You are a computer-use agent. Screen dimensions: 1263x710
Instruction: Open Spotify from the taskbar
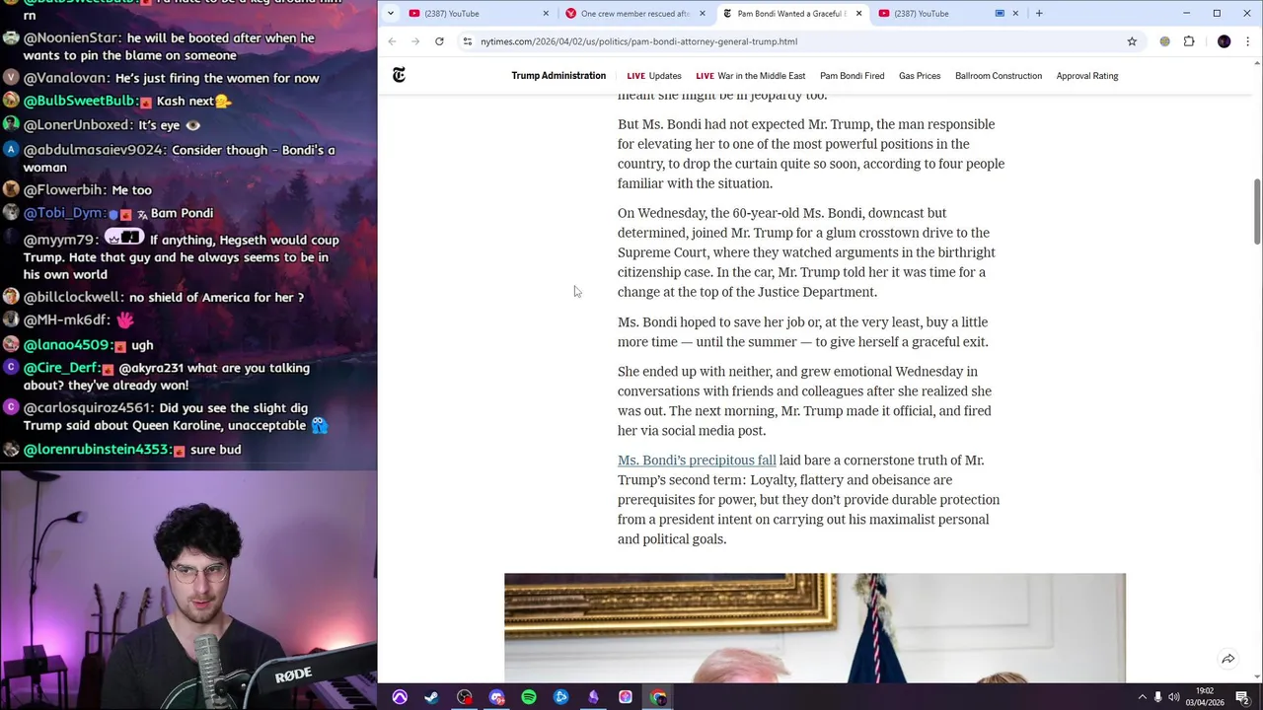[529, 697]
